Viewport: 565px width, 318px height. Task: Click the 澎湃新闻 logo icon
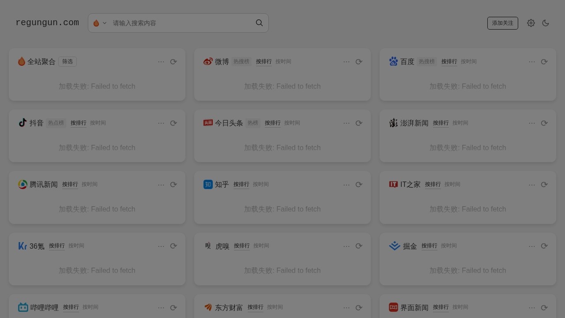click(x=393, y=123)
